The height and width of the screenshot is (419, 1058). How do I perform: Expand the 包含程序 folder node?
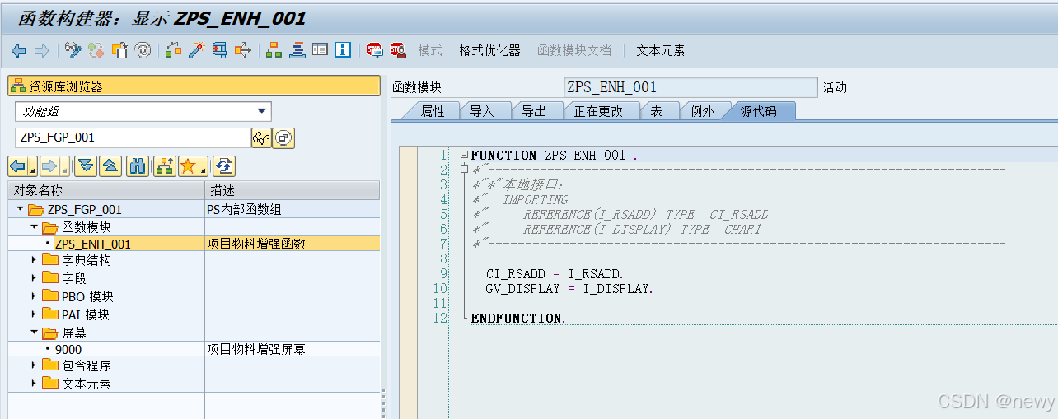[x=34, y=365]
